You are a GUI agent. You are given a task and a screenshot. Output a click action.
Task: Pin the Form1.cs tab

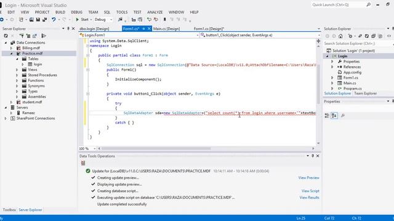pos(143,29)
